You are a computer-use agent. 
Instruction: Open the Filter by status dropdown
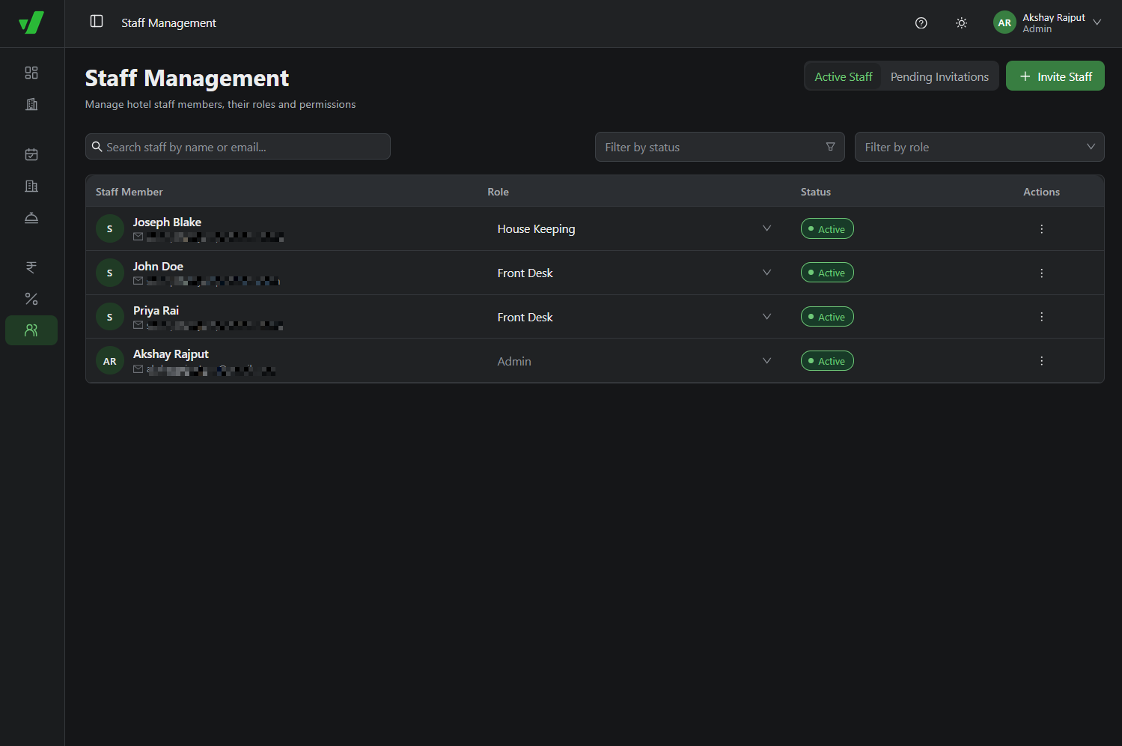(719, 147)
